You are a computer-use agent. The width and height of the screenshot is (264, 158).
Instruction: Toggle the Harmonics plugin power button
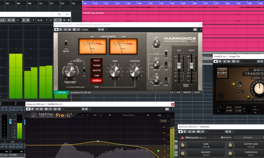(56, 30)
